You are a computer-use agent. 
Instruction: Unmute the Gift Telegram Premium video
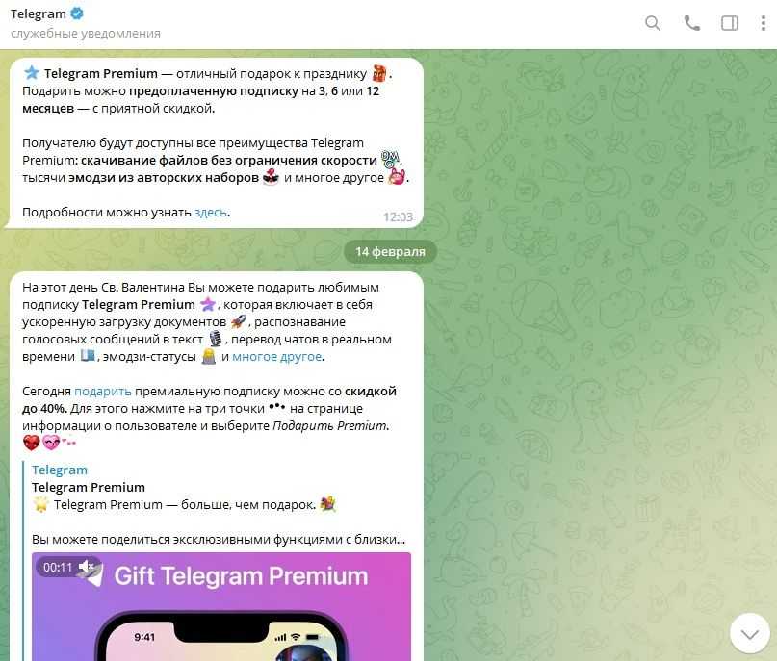coord(88,567)
